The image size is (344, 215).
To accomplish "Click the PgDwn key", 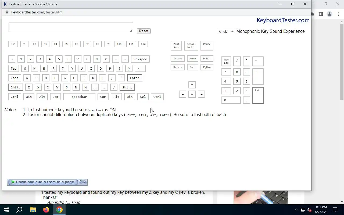I will [x=207, y=67].
